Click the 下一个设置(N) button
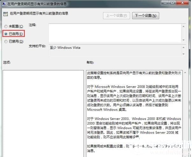Image resolution: width=192 pixels, height=157 pixels. (x=146, y=16)
